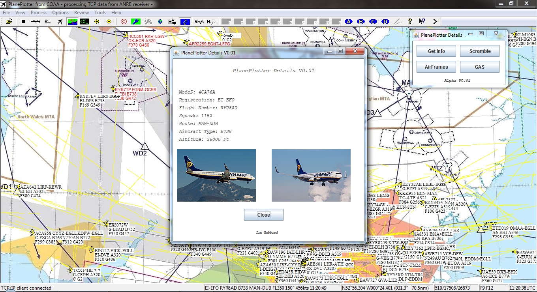
Task: Open the Review menu
Action: [x=82, y=13]
